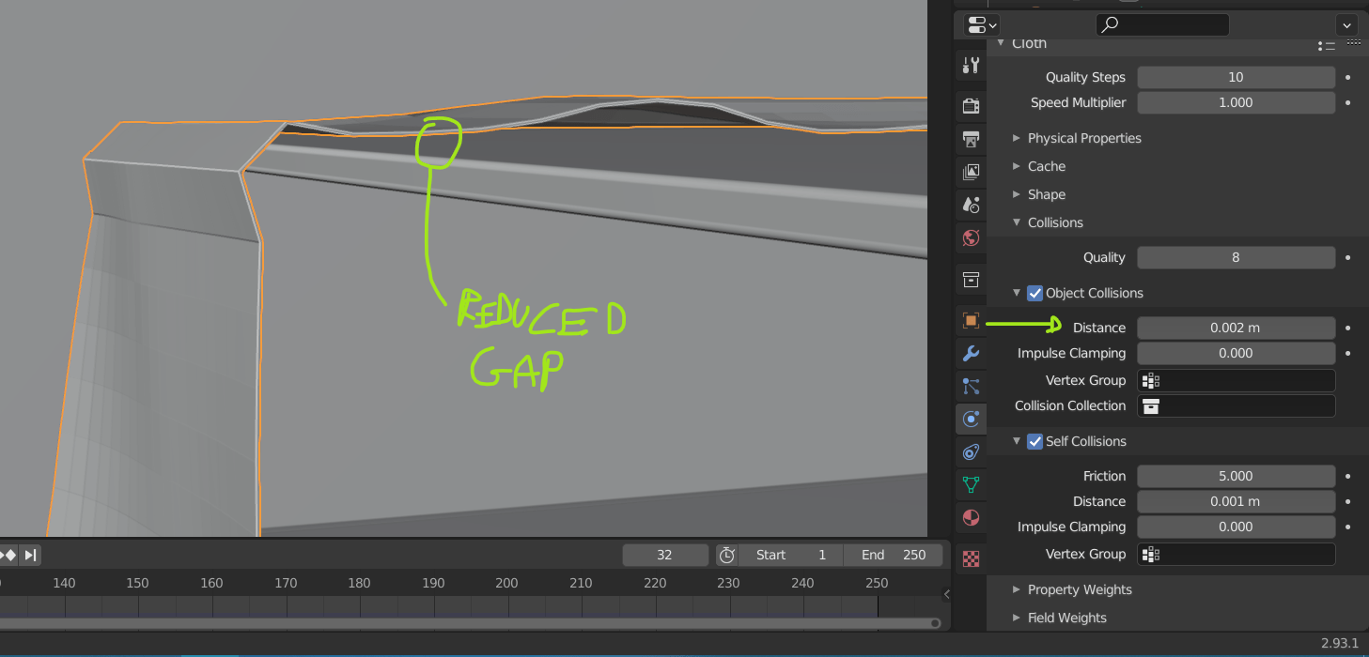Screen dimensions: 1369x657
Task: Toggle the stopwatch icon next to current frame
Action: point(726,555)
